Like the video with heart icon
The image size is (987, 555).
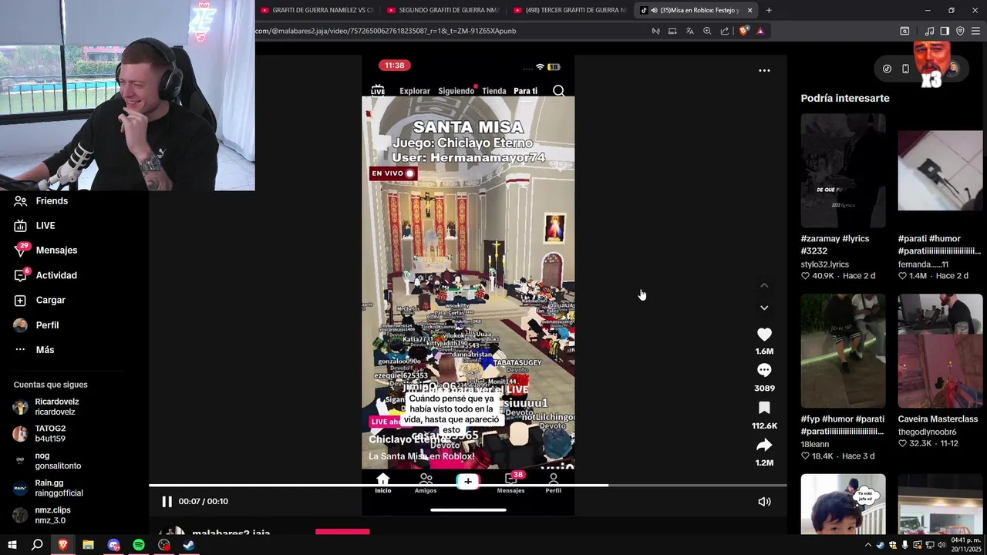(764, 335)
